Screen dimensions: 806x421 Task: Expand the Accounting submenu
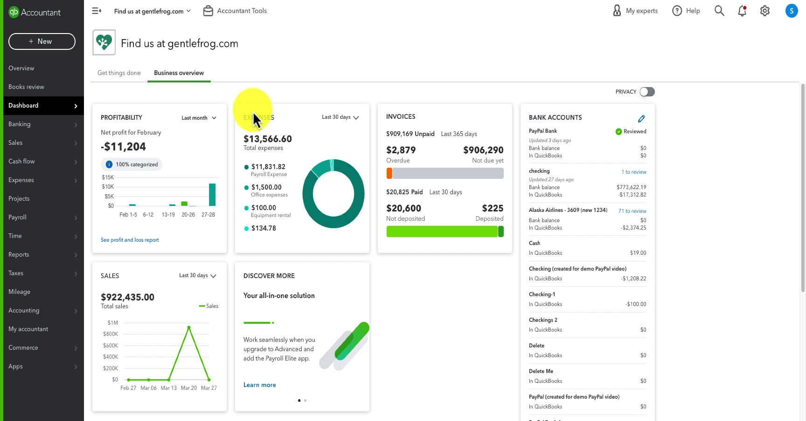(x=76, y=311)
